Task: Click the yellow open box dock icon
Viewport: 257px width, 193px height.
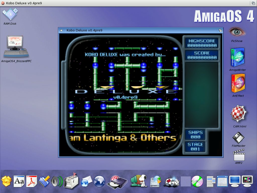Action: [6, 181]
